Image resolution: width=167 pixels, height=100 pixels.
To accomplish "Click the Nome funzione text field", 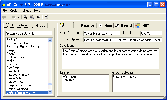I will [x=102, y=34].
